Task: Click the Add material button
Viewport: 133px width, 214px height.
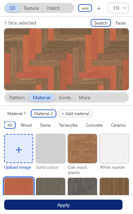Action: click(x=75, y=114)
